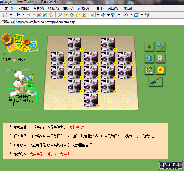Expand popup blocker icon dropdown
This screenshot has width=184, height=171.
coord(98,15)
